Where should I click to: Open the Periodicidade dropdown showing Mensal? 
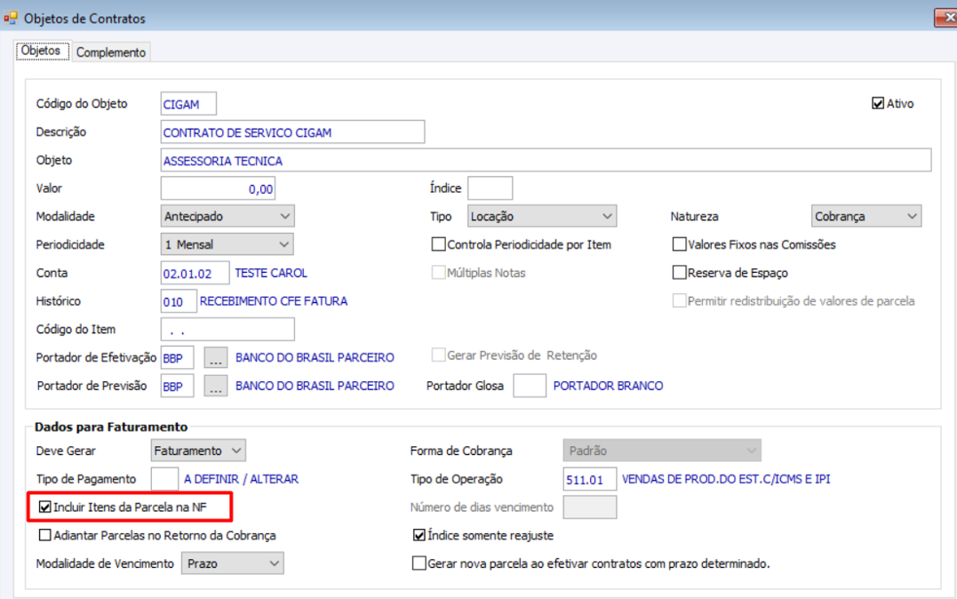tap(227, 244)
